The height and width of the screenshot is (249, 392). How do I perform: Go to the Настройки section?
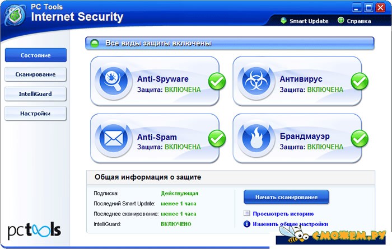click(x=35, y=114)
